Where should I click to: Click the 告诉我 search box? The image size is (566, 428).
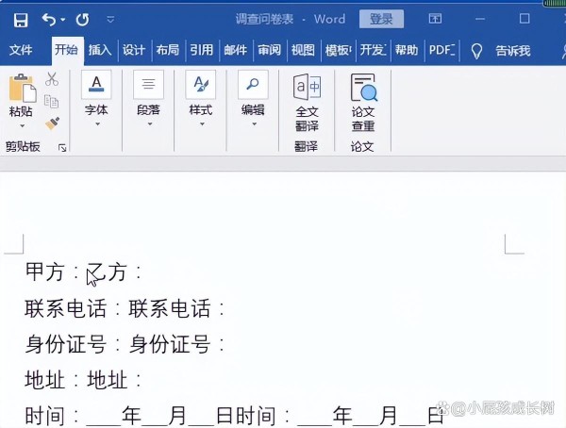coord(513,51)
